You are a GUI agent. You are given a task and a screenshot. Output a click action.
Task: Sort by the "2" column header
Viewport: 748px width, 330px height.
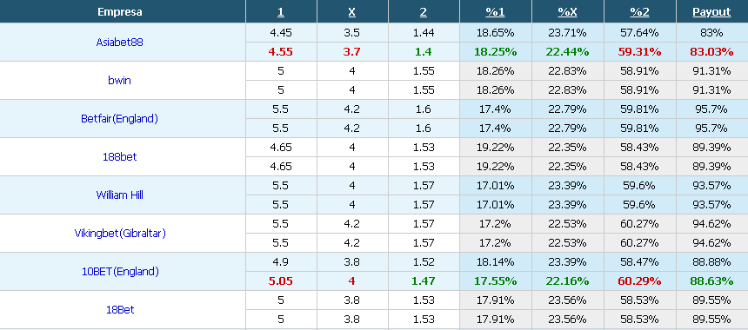tap(423, 12)
